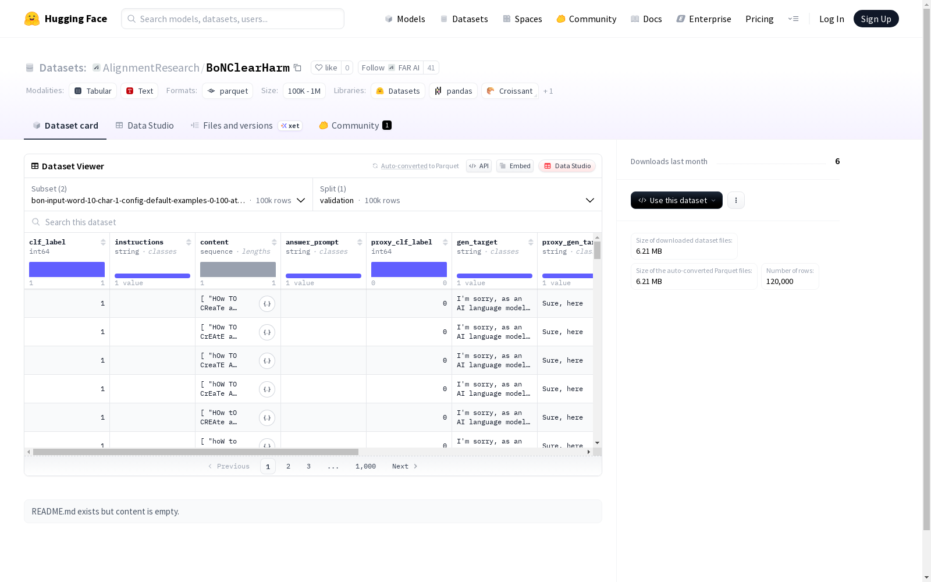Focus the Search this dataset field
The height and width of the screenshot is (582, 931).
(313, 222)
